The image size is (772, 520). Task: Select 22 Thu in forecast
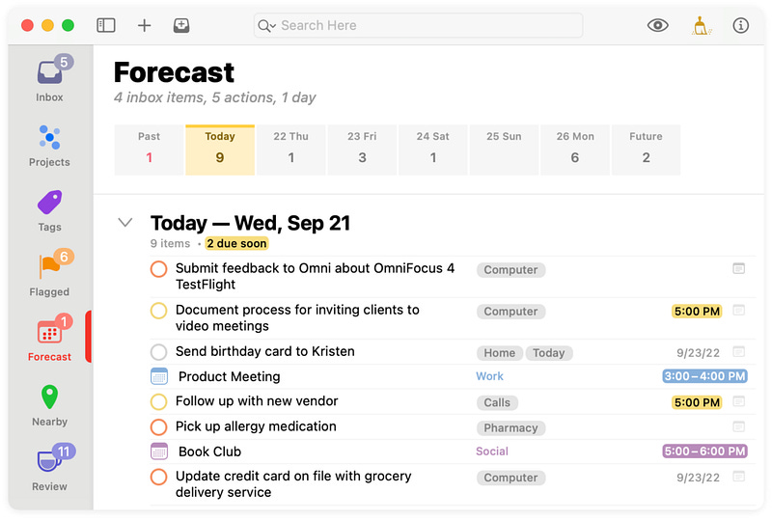coord(291,150)
